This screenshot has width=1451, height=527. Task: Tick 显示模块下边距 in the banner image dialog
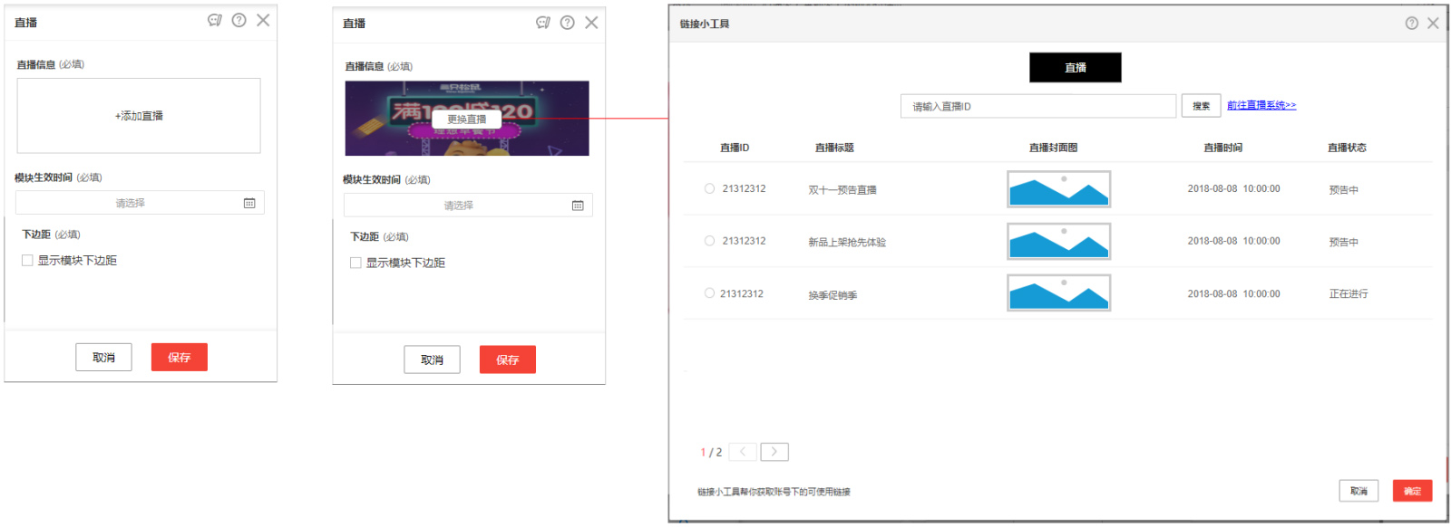tap(355, 263)
